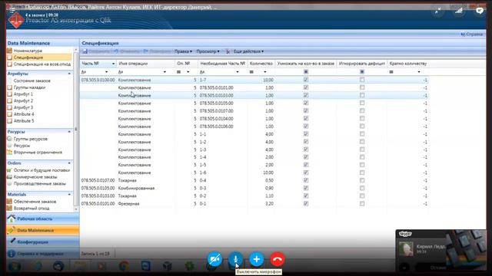Click the Skype caller avatar thumbnail
This screenshot has width=492, height=276.
coord(406,249)
